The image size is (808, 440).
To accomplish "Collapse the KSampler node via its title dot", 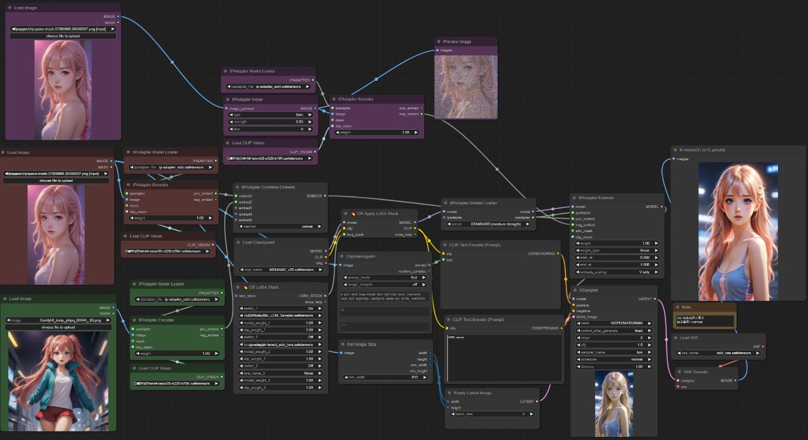I will pyautogui.click(x=575, y=290).
